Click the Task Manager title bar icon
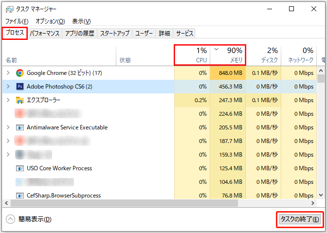The image size is (327, 233). point(10,9)
